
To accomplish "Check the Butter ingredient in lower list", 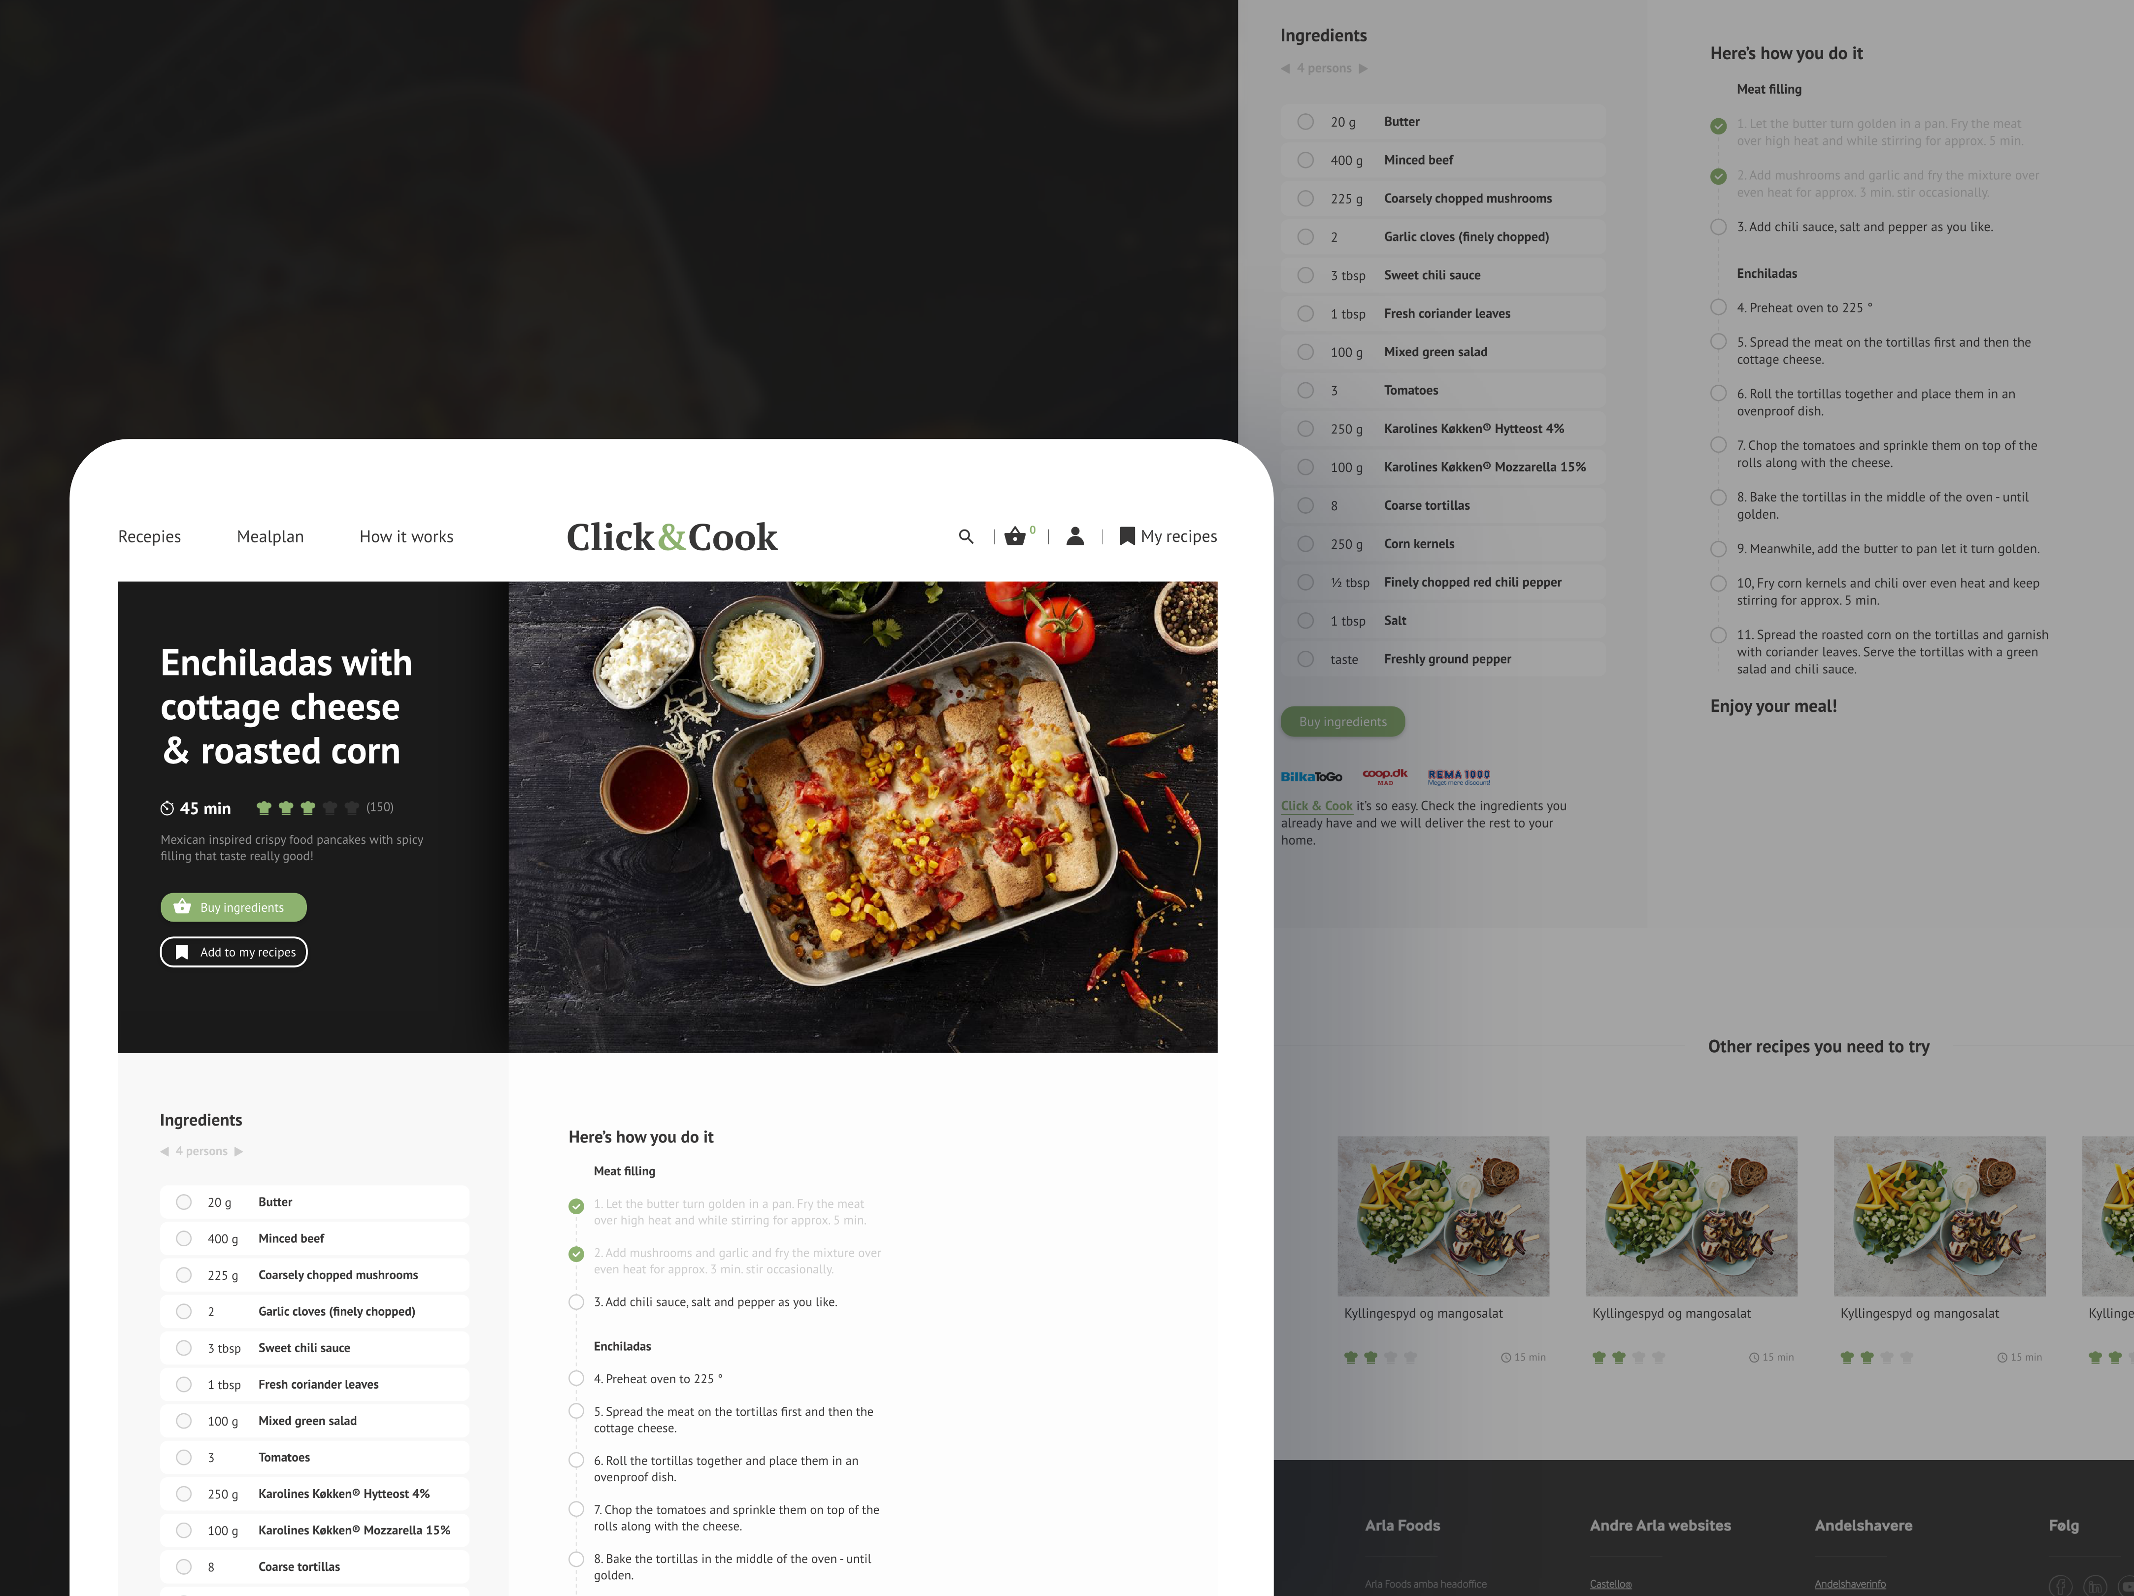I will tap(183, 1202).
